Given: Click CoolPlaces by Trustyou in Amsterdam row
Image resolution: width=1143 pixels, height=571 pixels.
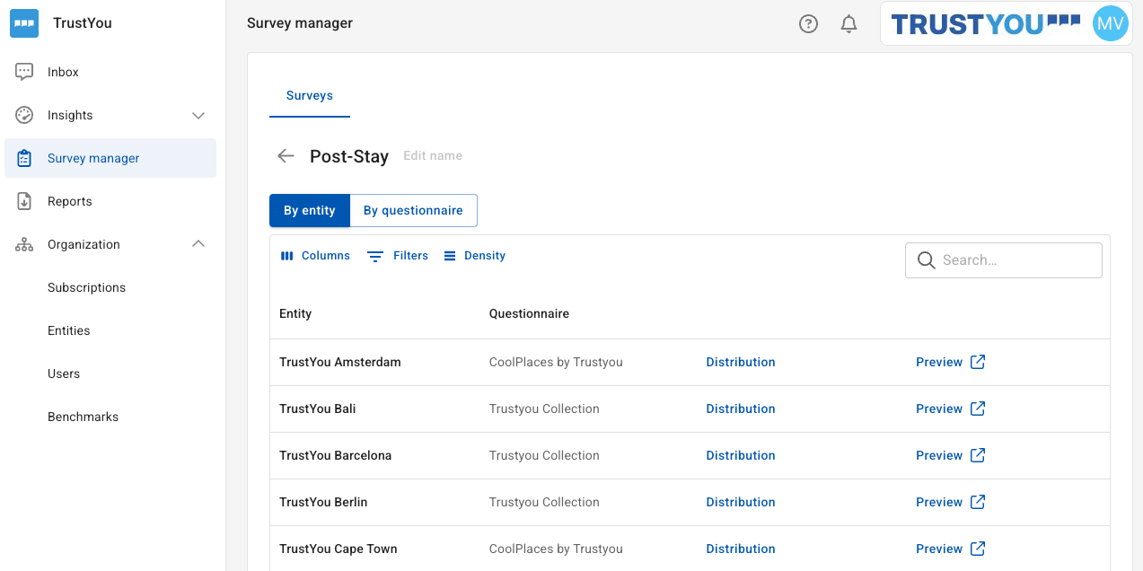Looking at the screenshot, I should [x=556, y=362].
